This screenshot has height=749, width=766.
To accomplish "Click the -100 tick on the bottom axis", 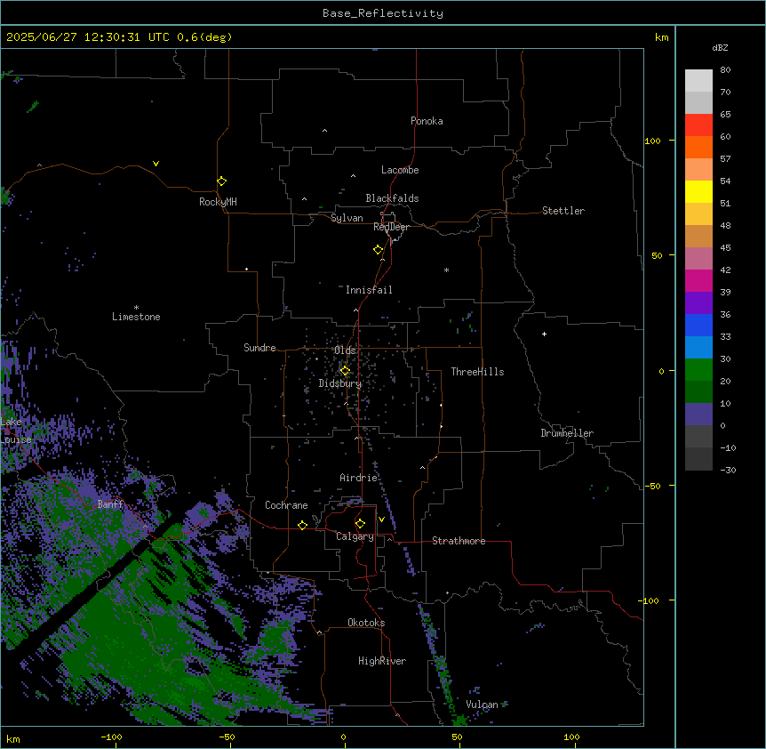I will (111, 737).
